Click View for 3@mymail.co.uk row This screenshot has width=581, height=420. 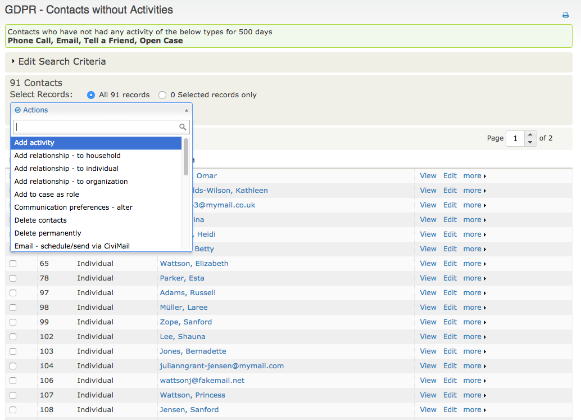(x=428, y=205)
